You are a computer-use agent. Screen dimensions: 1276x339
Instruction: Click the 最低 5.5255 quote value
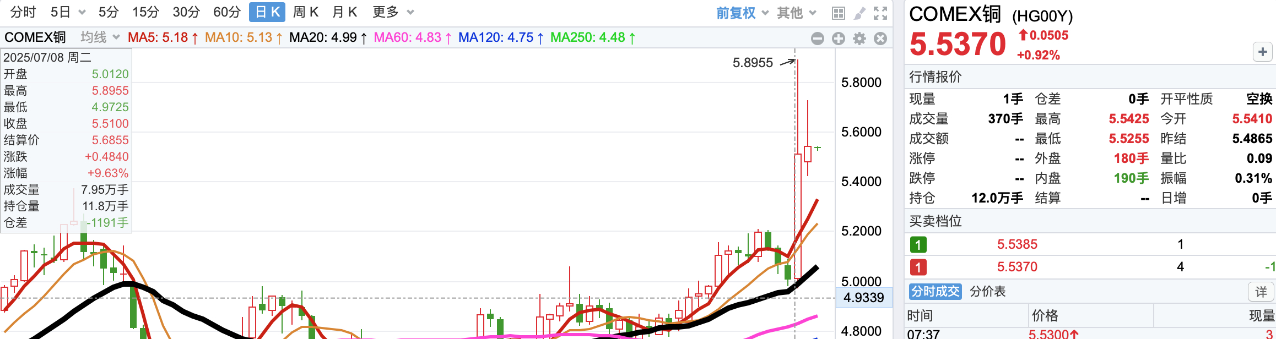click(1129, 139)
